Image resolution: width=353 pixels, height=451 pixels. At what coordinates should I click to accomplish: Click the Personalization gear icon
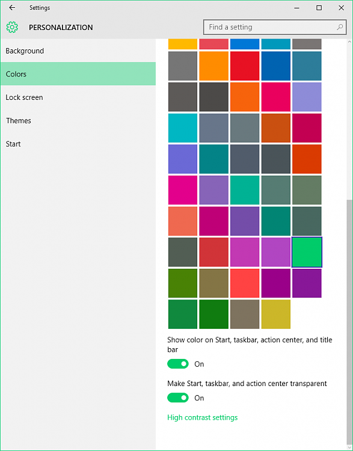tap(12, 27)
